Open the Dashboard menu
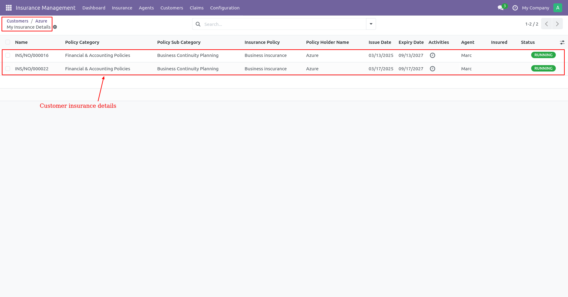This screenshot has width=568, height=297. pos(94,8)
